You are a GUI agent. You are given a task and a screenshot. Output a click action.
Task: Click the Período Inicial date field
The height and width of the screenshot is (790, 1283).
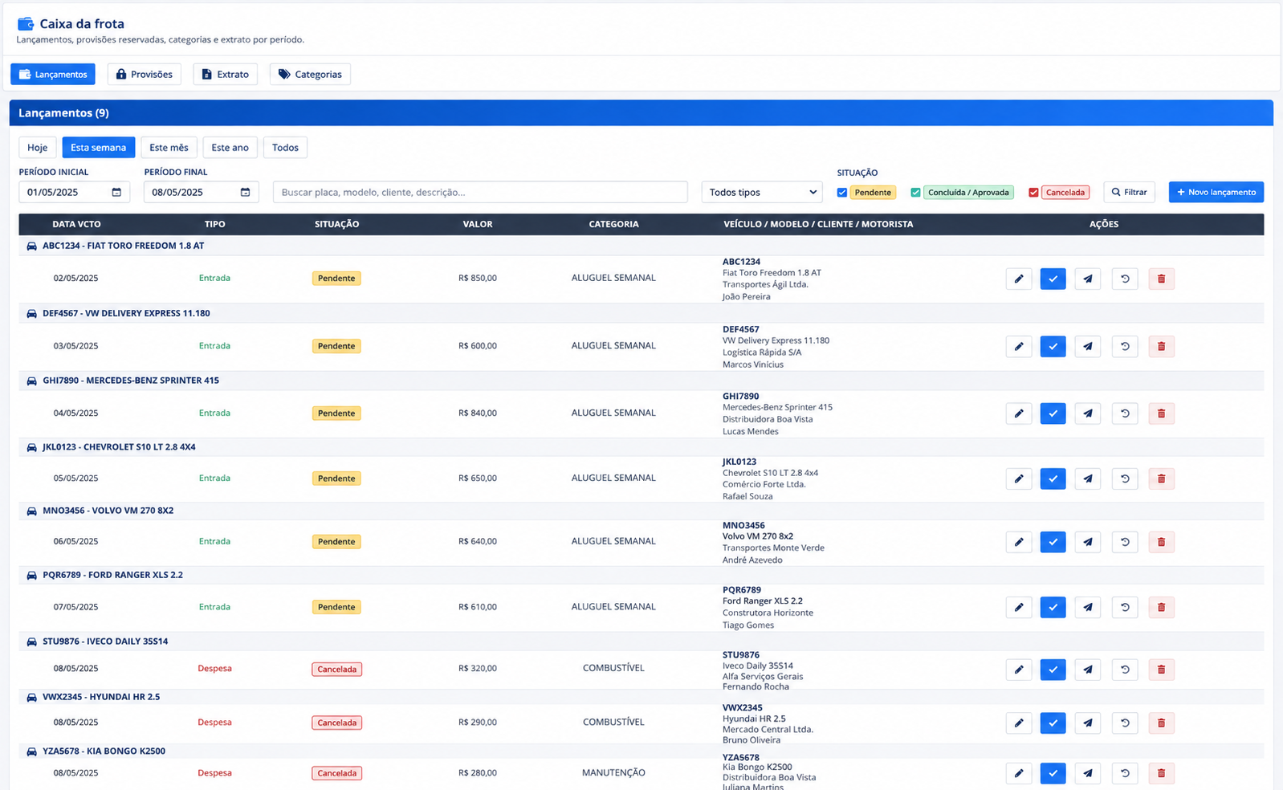(x=74, y=193)
